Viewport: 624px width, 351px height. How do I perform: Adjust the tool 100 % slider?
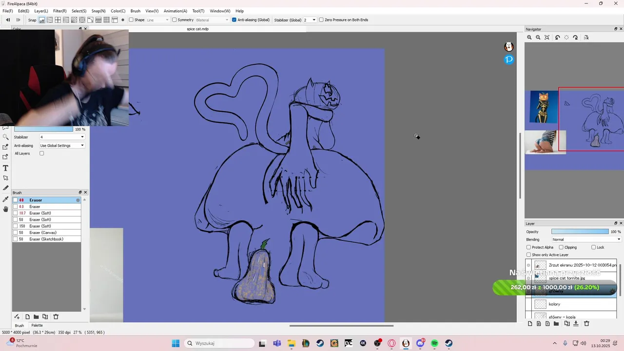click(x=43, y=130)
